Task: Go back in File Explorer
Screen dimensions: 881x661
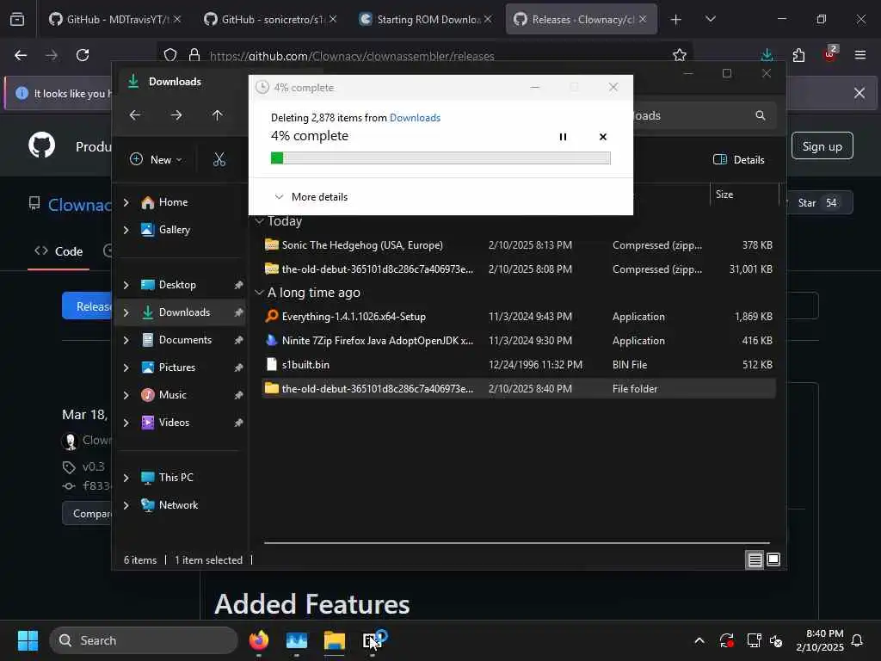Action: tap(135, 115)
